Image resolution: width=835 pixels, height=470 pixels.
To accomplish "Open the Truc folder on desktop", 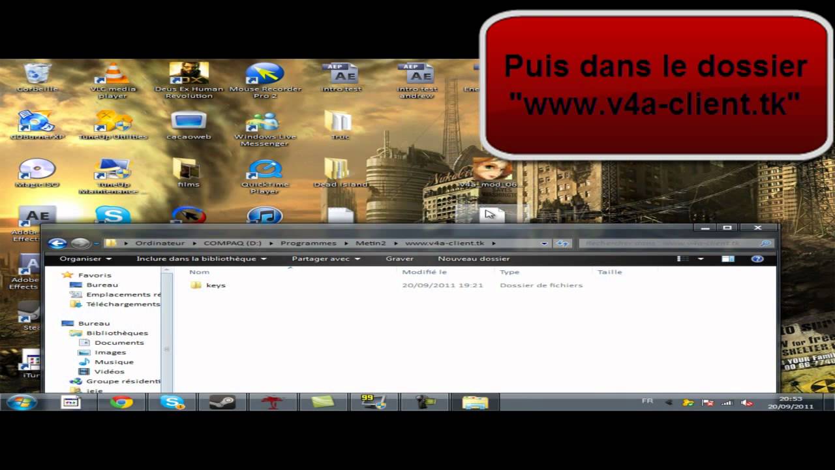I will coord(340,125).
